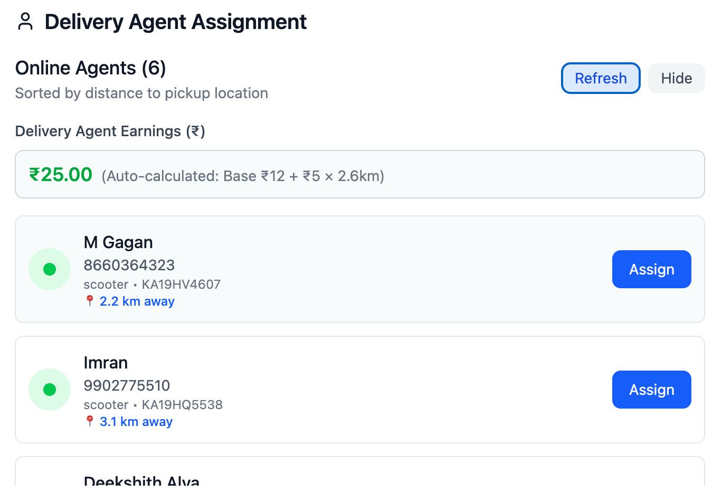Click the red pin icon next to 3.1 km away

(90, 421)
